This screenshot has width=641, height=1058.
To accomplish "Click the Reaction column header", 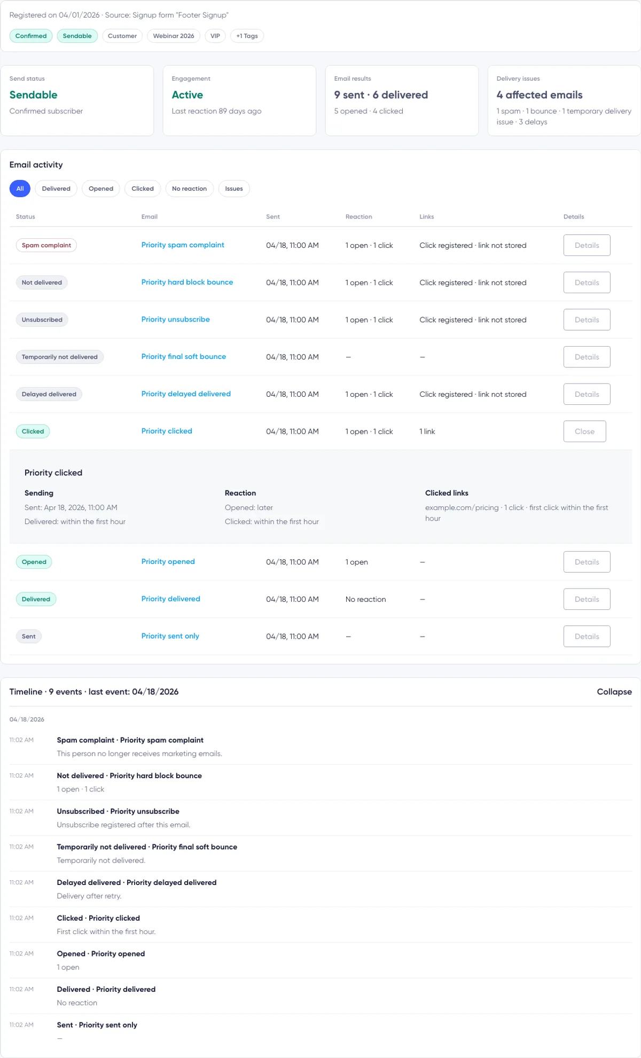I will click(x=358, y=217).
